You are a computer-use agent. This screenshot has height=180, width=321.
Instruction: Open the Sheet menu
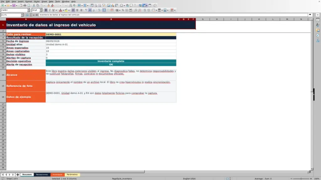(44, 2)
